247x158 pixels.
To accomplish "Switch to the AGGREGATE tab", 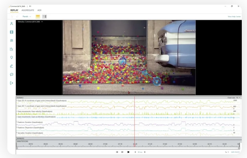I will pos(28,10).
